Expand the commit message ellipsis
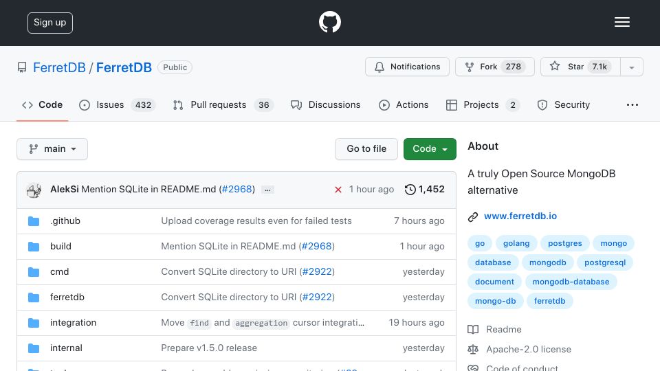The height and width of the screenshot is (371, 660). point(267,190)
